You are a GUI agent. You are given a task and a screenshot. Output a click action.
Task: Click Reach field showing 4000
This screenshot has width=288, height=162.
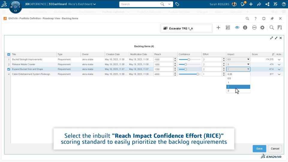[163, 74]
